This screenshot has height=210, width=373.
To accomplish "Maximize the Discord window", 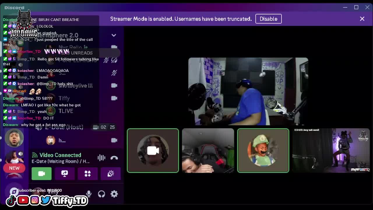I will click(356, 7).
